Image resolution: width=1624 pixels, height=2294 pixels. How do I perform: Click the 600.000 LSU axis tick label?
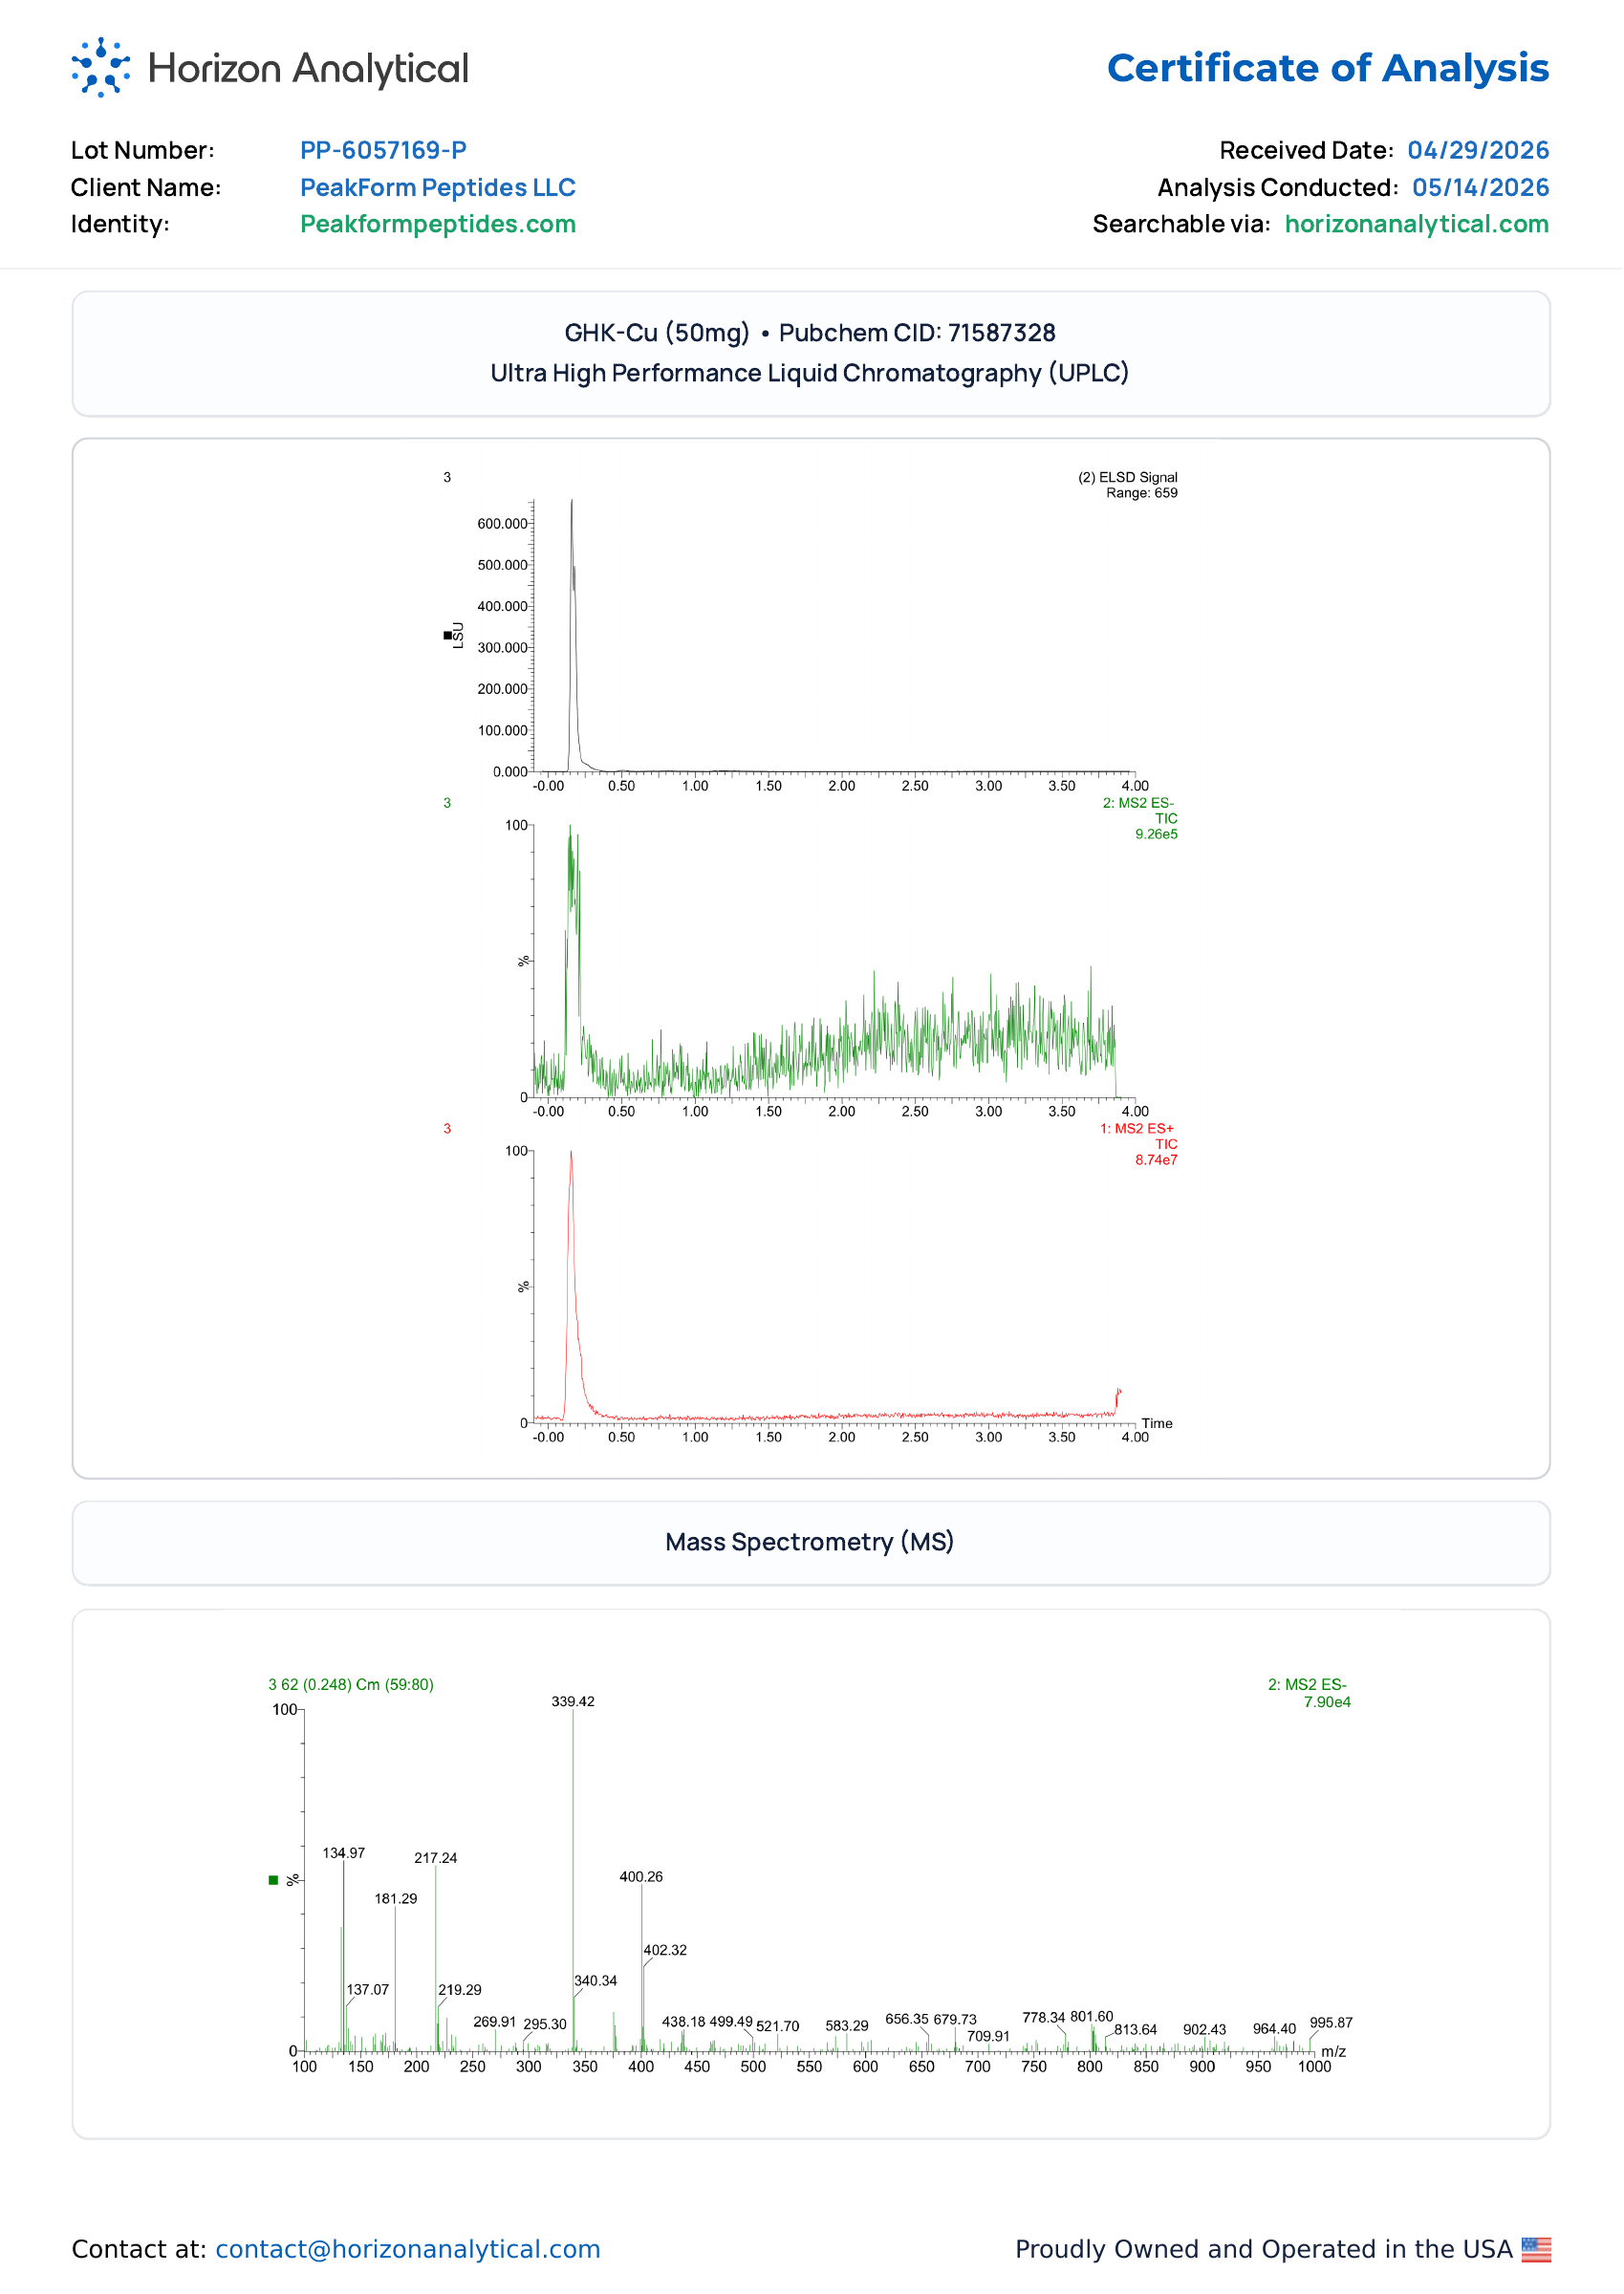pos(503,523)
